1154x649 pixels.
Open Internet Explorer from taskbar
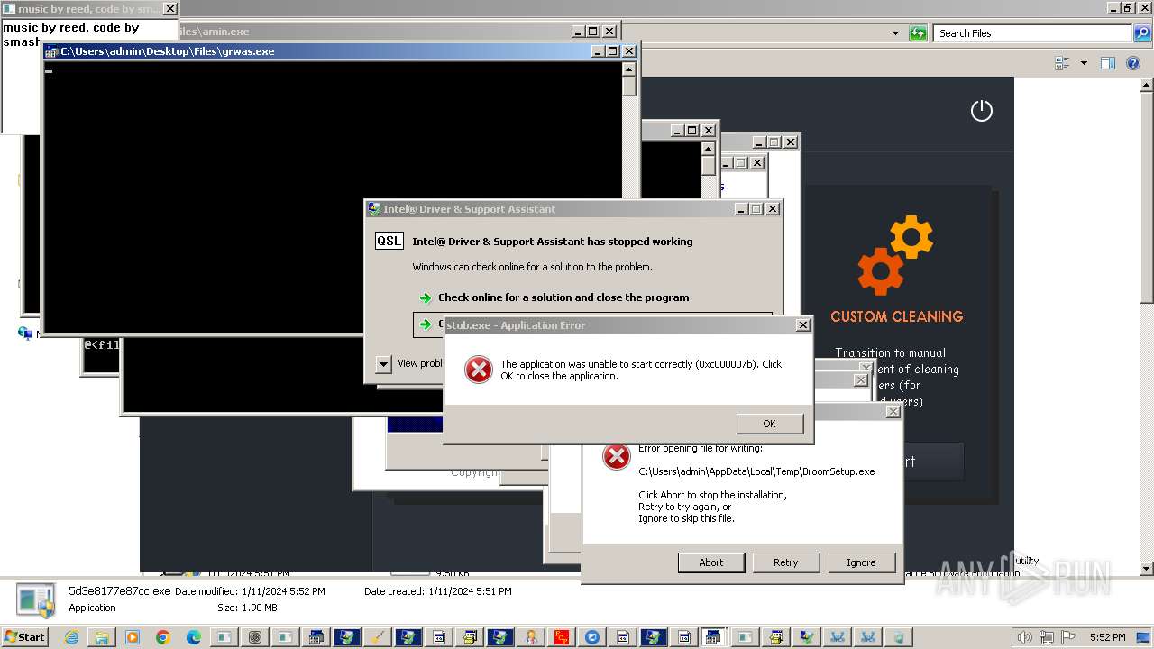(x=71, y=637)
